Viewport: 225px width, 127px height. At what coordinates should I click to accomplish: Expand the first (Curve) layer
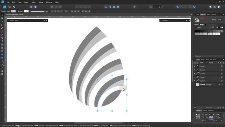pyautogui.click(x=195, y=66)
